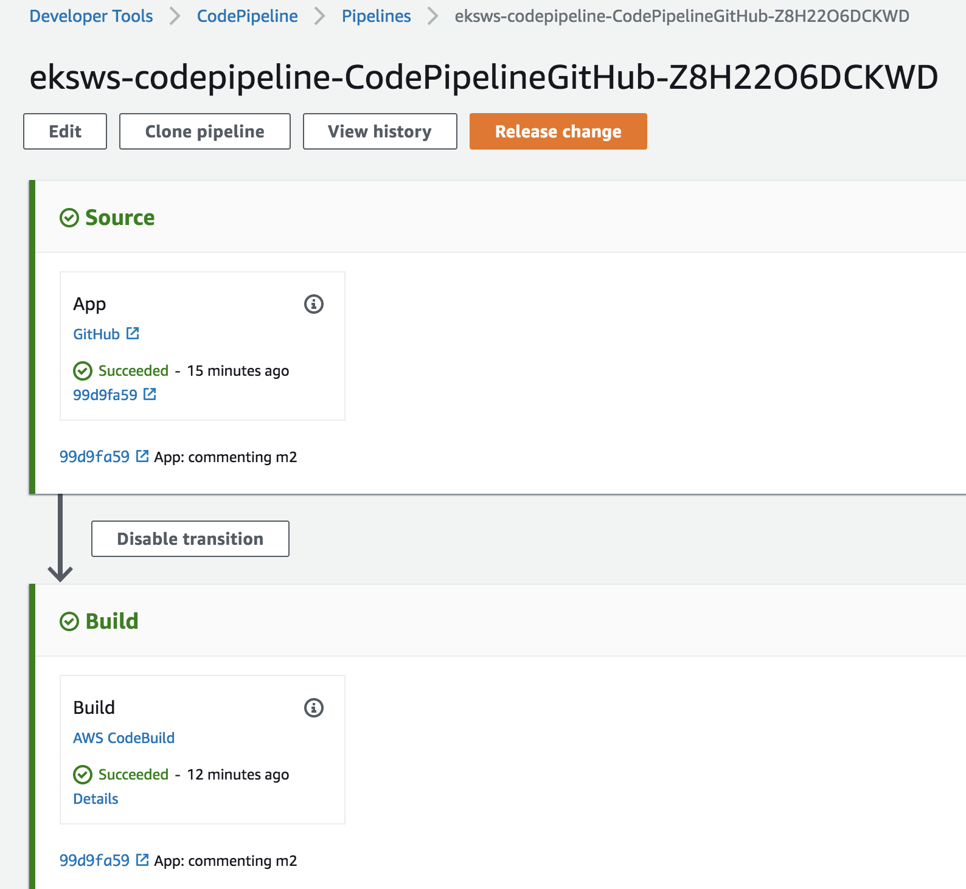Click the chevron after Developer Tools breadcrumb
The width and height of the screenshot is (966, 889).
175,16
